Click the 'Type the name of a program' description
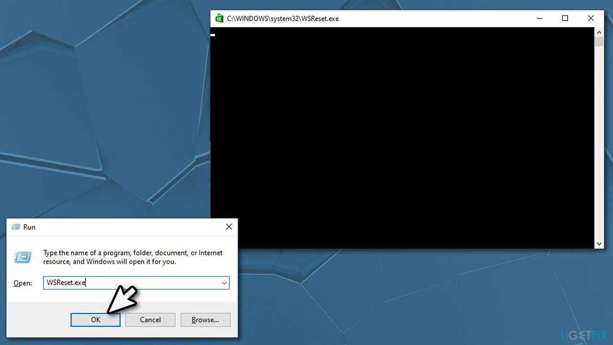Viewport: 613px width, 345px height. pos(133,257)
